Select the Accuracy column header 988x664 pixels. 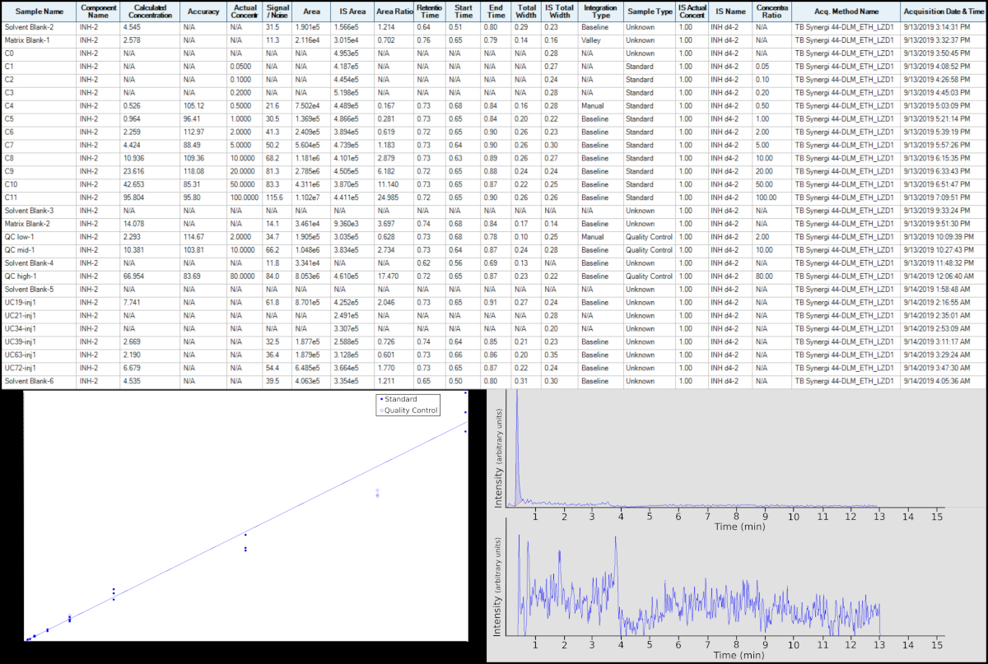coord(203,12)
